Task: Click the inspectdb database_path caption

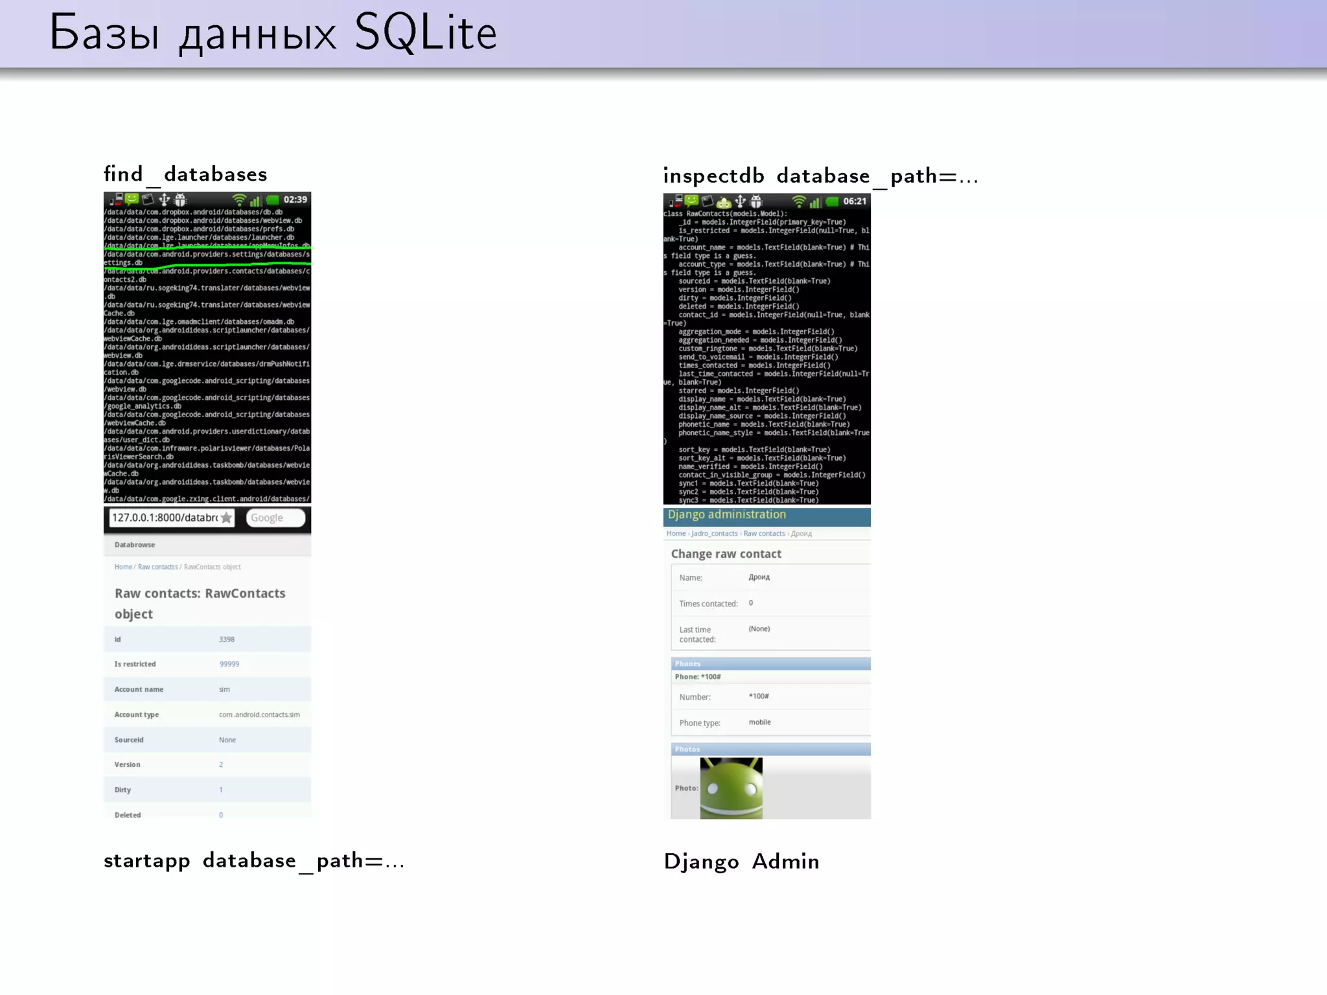Action: point(821,176)
